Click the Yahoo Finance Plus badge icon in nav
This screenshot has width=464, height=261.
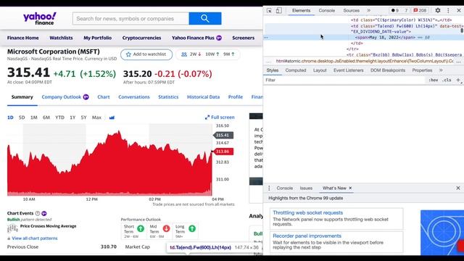[219, 38]
